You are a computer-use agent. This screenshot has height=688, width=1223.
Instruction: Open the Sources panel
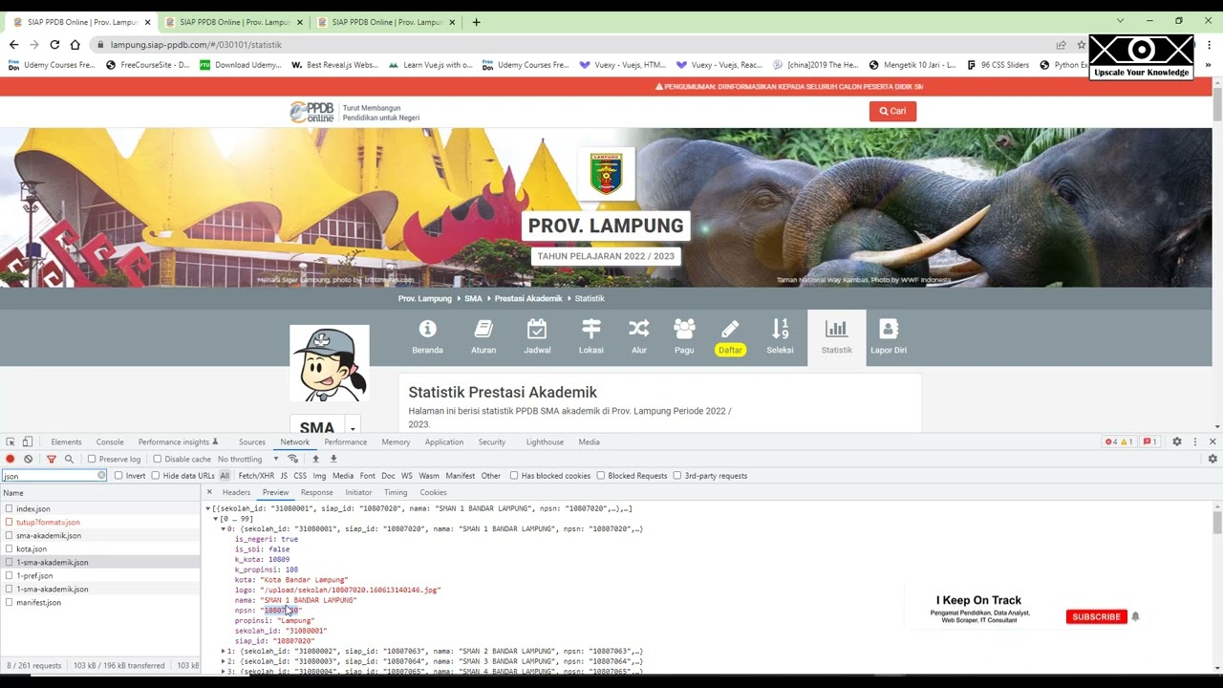click(x=252, y=442)
